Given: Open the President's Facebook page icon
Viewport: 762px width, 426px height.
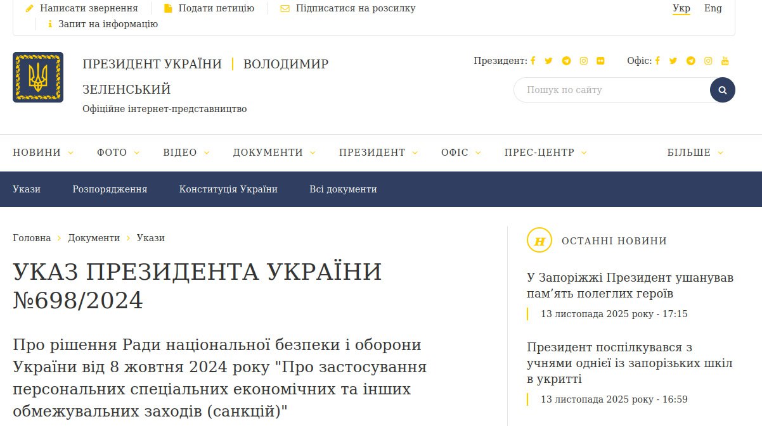Looking at the screenshot, I should tap(532, 61).
